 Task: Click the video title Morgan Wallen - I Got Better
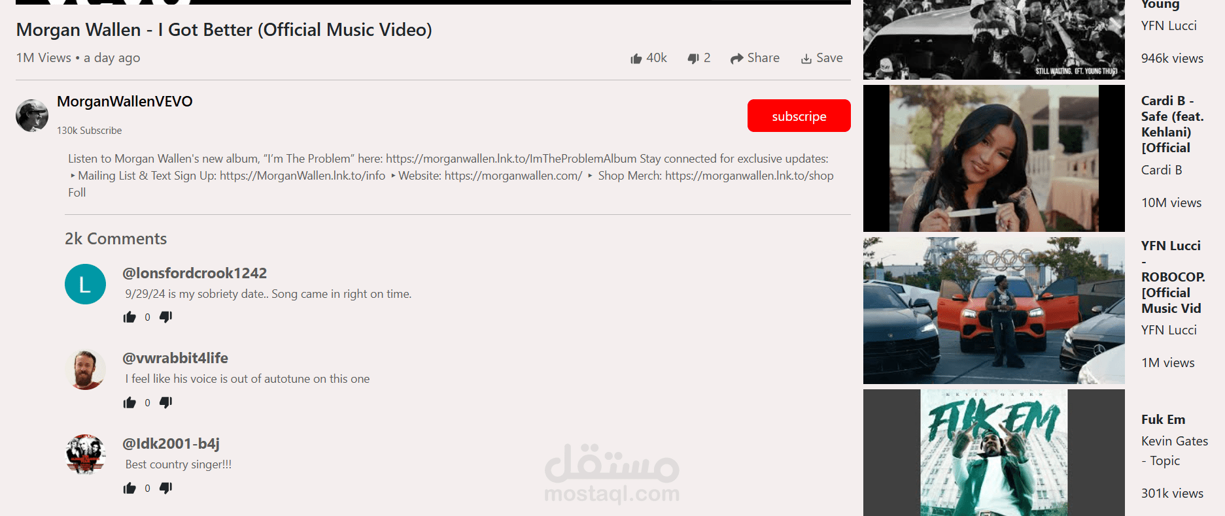point(224,30)
